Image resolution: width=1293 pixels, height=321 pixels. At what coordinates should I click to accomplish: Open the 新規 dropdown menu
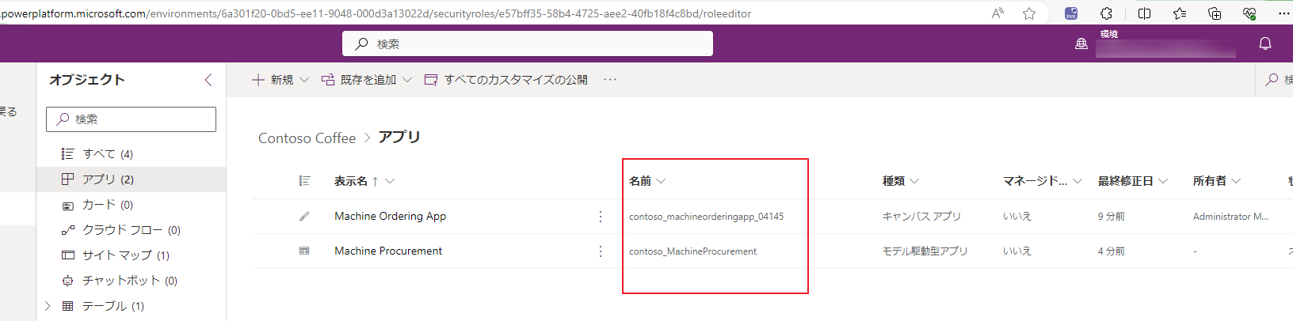click(280, 80)
